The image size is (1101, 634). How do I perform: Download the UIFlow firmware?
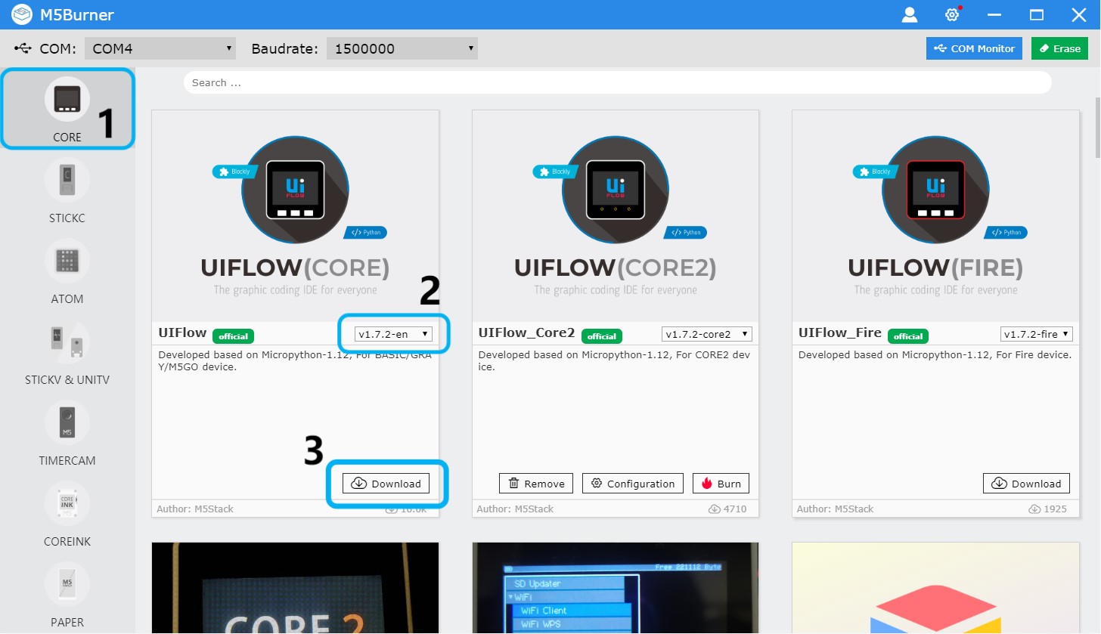click(x=386, y=484)
